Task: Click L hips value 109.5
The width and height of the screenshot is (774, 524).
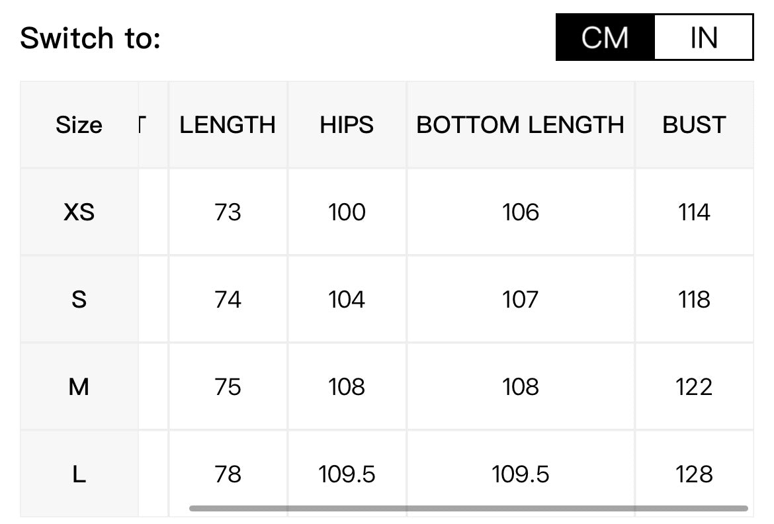Action: (x=347, y=474)
